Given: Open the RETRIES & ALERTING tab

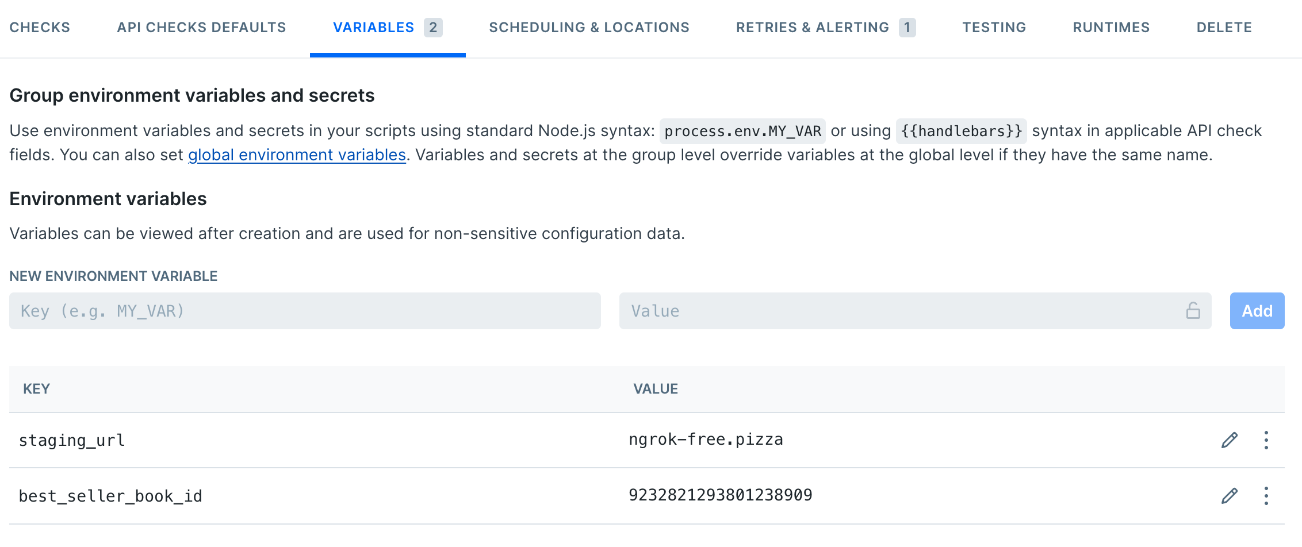Looking at the screenshot, I should (x=813, y=27).
